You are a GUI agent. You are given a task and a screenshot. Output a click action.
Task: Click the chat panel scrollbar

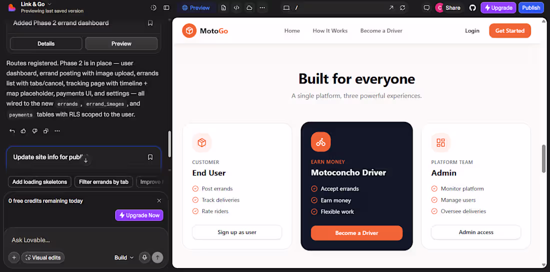point(170,144)
